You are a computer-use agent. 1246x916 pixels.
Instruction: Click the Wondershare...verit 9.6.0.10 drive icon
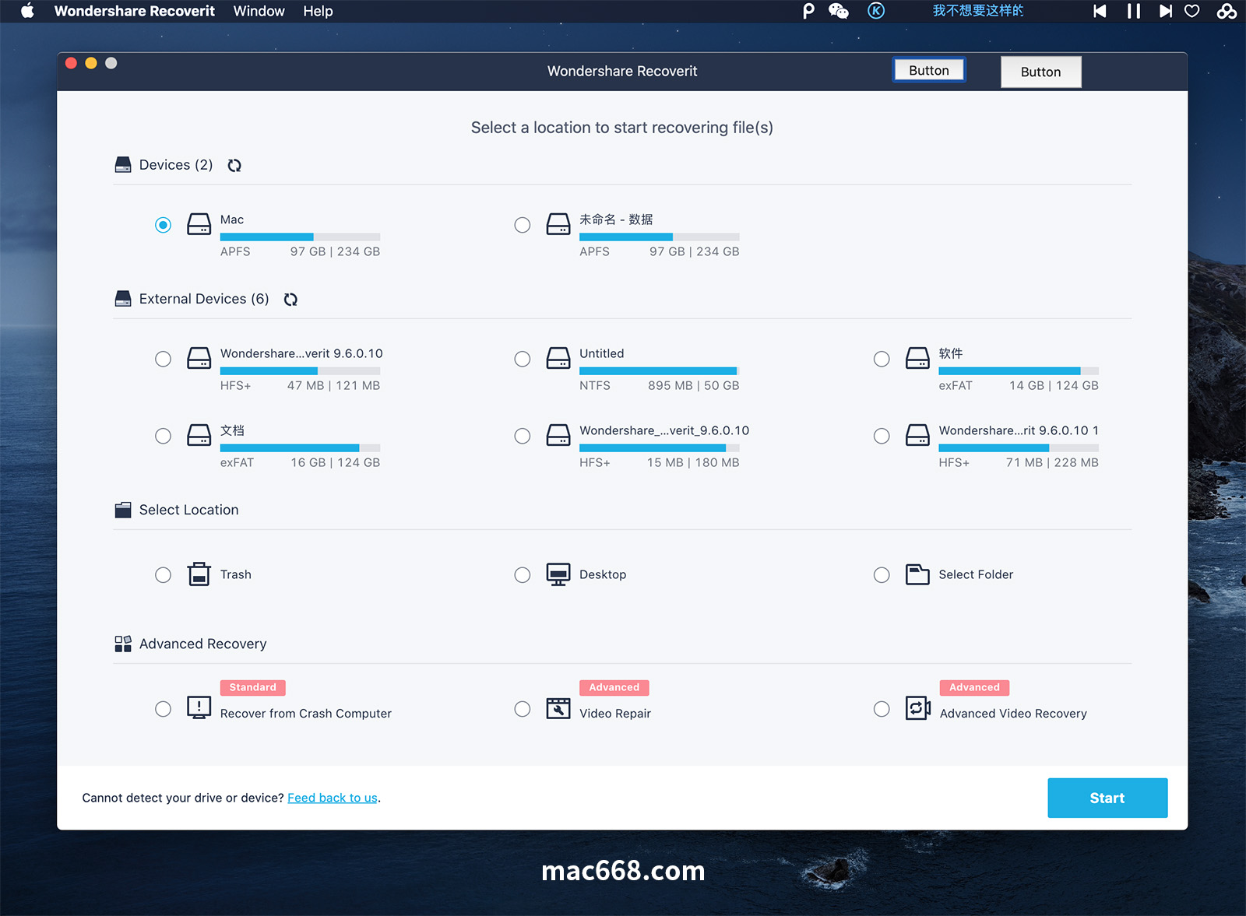pyautogui.click(x=199, y=359)
